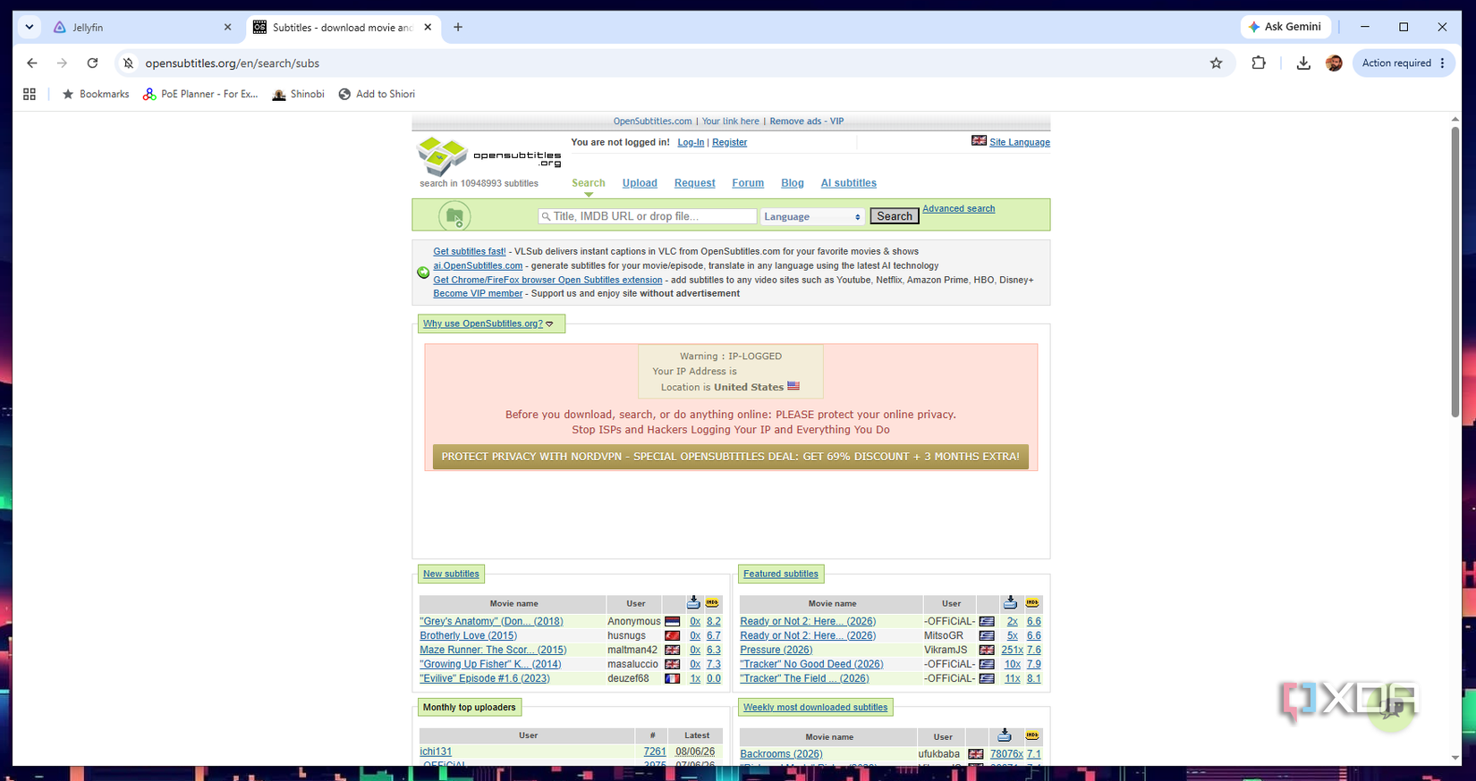Open the Forum menu item
1476x781 pixels.
tap(748, 183)
